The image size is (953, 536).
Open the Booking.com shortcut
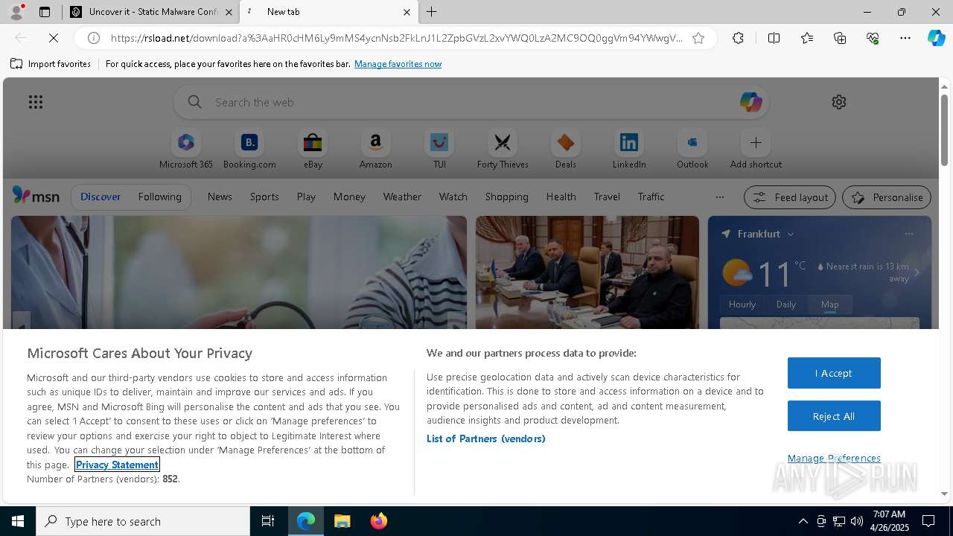[x=249, y=150]
